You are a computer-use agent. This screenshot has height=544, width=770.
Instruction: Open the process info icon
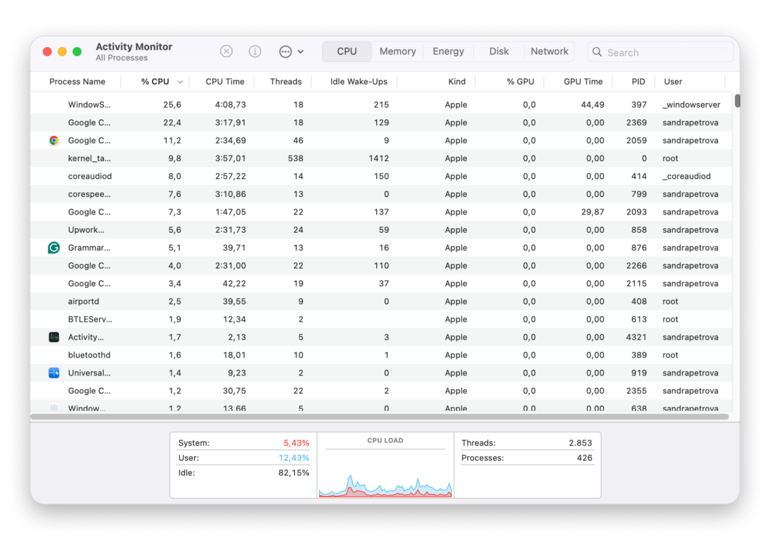(x=255, y=51)
